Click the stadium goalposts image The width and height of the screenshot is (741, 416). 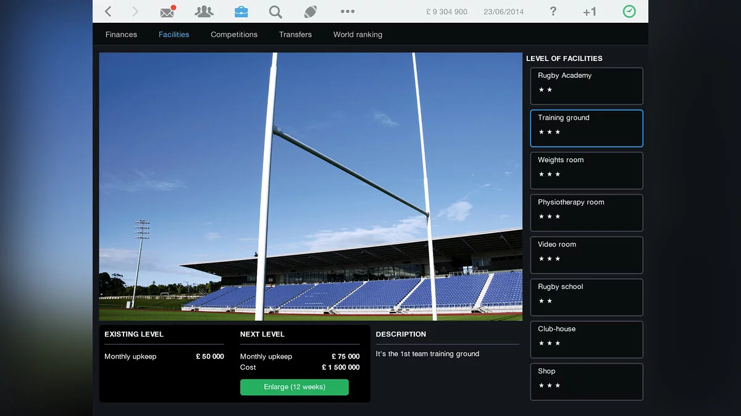pos(311,186)
